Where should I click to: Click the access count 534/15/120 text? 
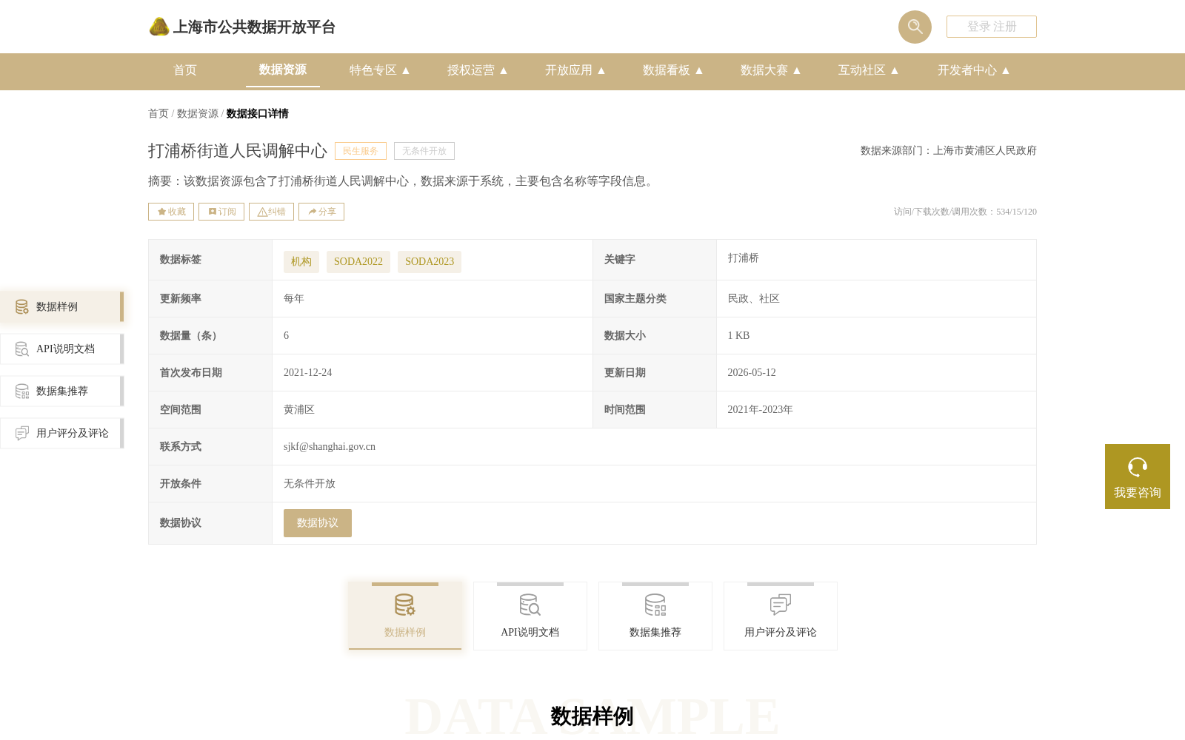[x=1016, y=212]
